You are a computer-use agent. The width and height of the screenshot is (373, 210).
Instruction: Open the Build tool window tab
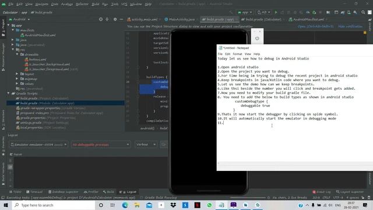tap(108, 192)
